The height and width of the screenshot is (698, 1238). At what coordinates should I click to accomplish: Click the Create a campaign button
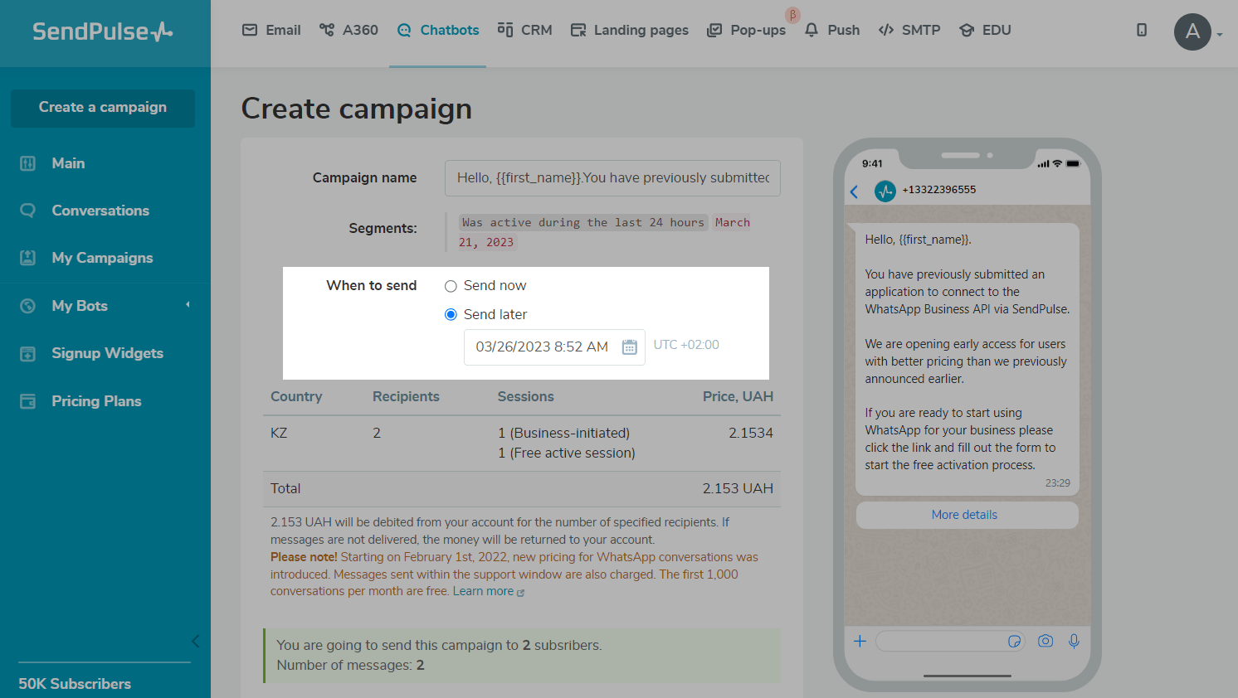pos(103,108)
